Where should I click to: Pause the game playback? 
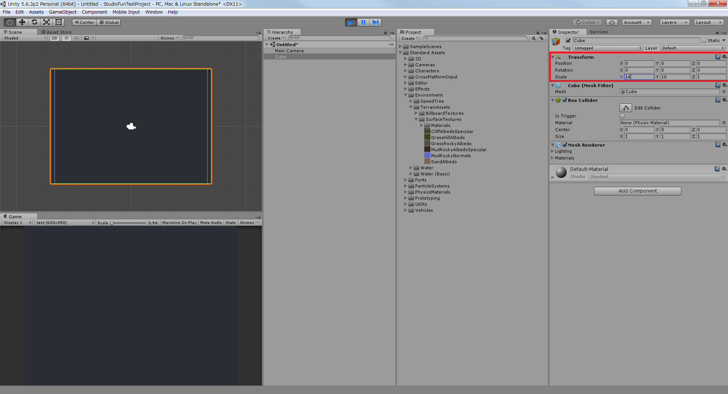[x=363, y=22]
